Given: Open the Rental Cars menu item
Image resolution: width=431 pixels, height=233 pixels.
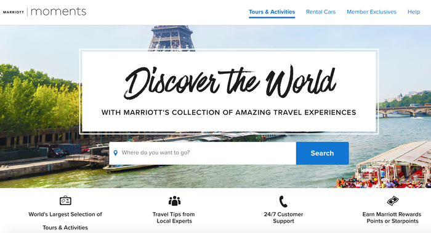Looking at the screenshot, I should pos(321,12).
